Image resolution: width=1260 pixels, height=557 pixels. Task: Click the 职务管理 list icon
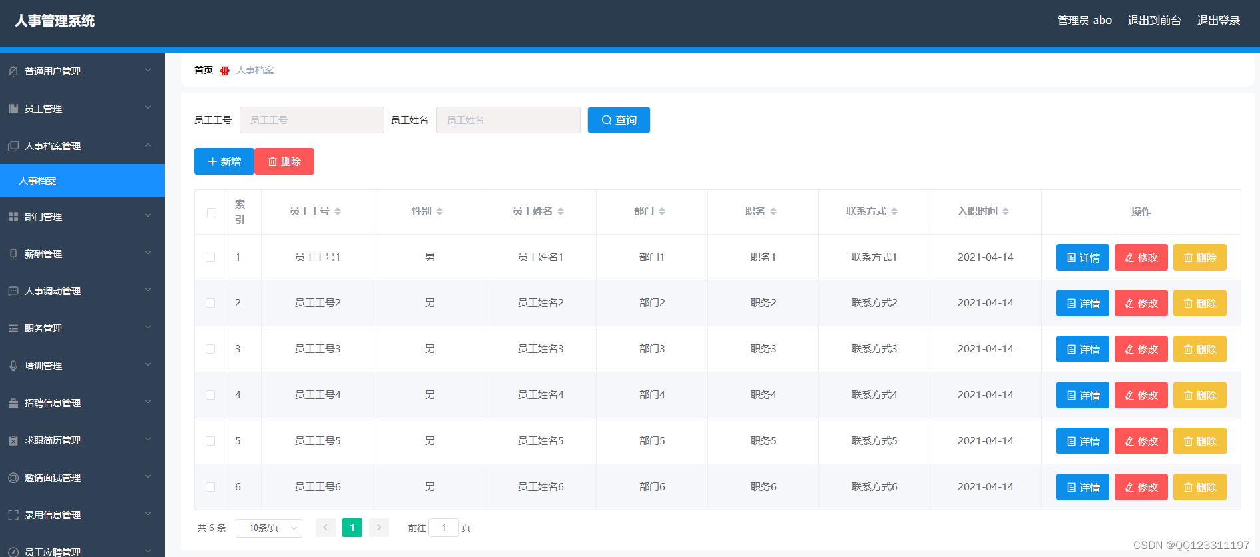pos(13,328)
